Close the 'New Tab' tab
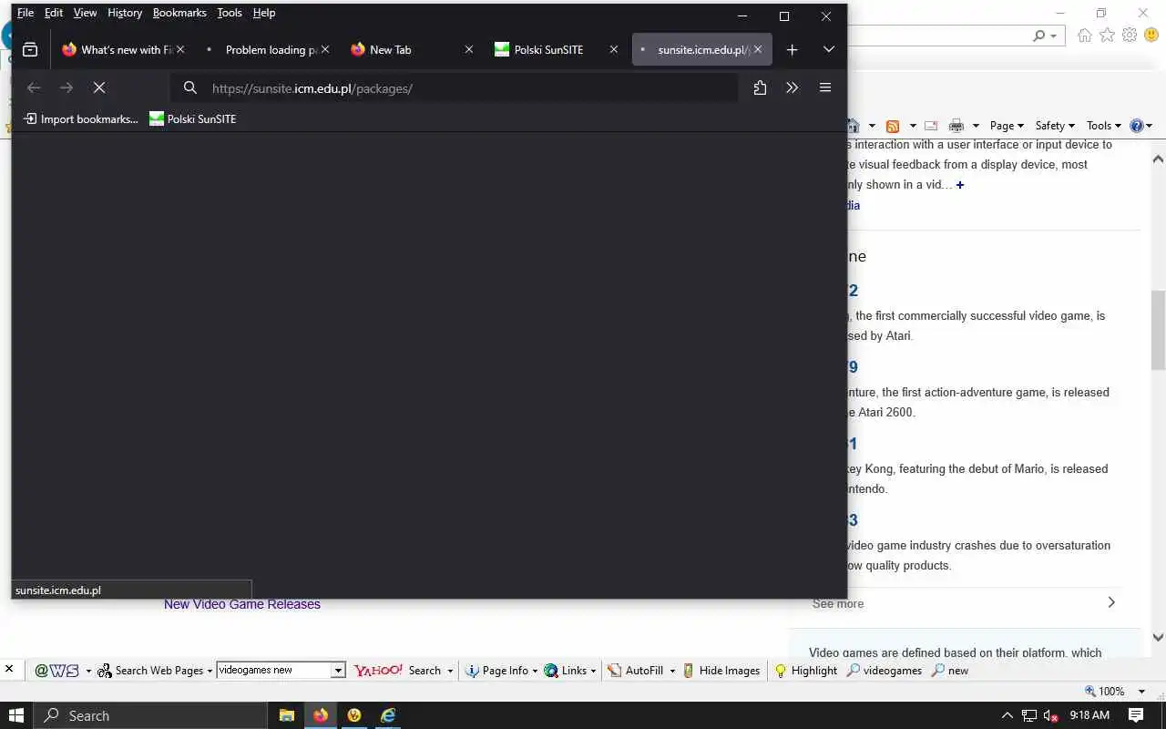 (469, 50)
